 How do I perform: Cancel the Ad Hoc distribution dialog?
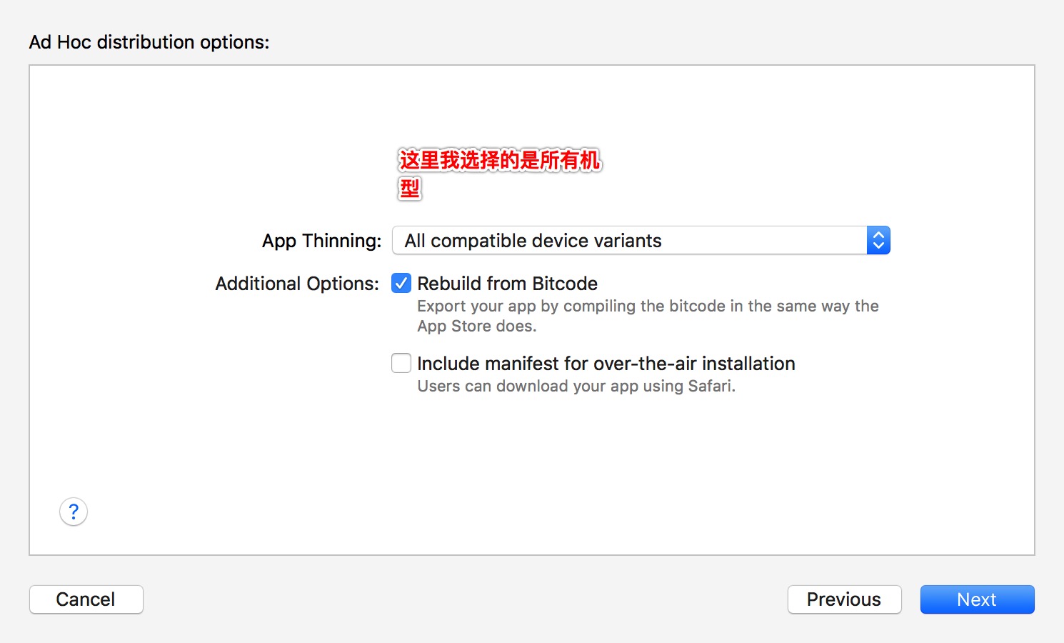point(86,599)
